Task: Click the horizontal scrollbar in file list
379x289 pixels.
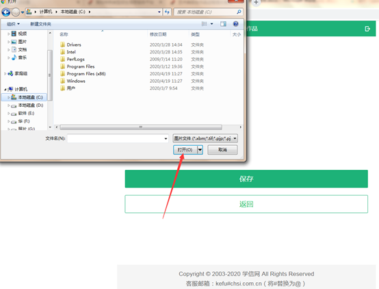Action: 141,127
